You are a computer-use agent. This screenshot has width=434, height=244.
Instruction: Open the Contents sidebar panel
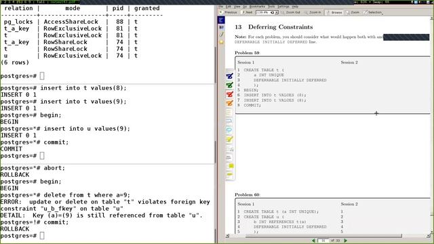pos(221,20)
